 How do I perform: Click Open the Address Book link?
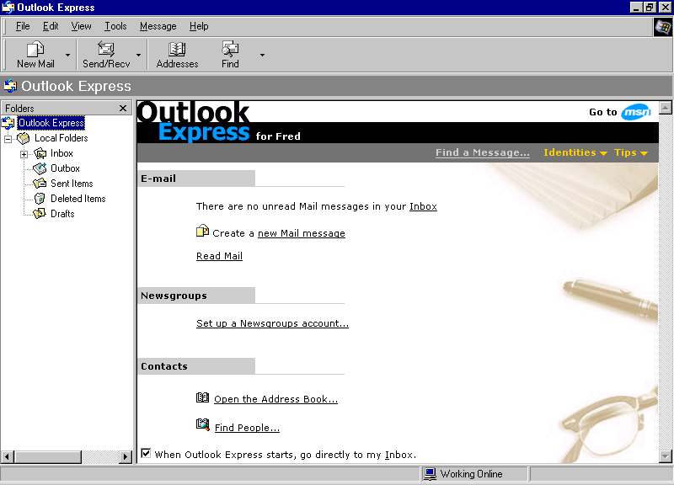(x=276, y=399)
